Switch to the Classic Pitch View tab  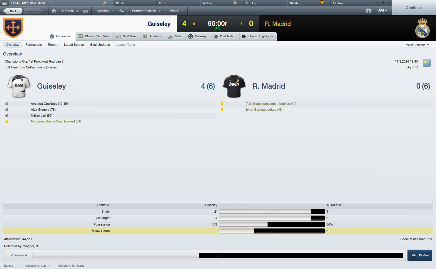point(94,36)
